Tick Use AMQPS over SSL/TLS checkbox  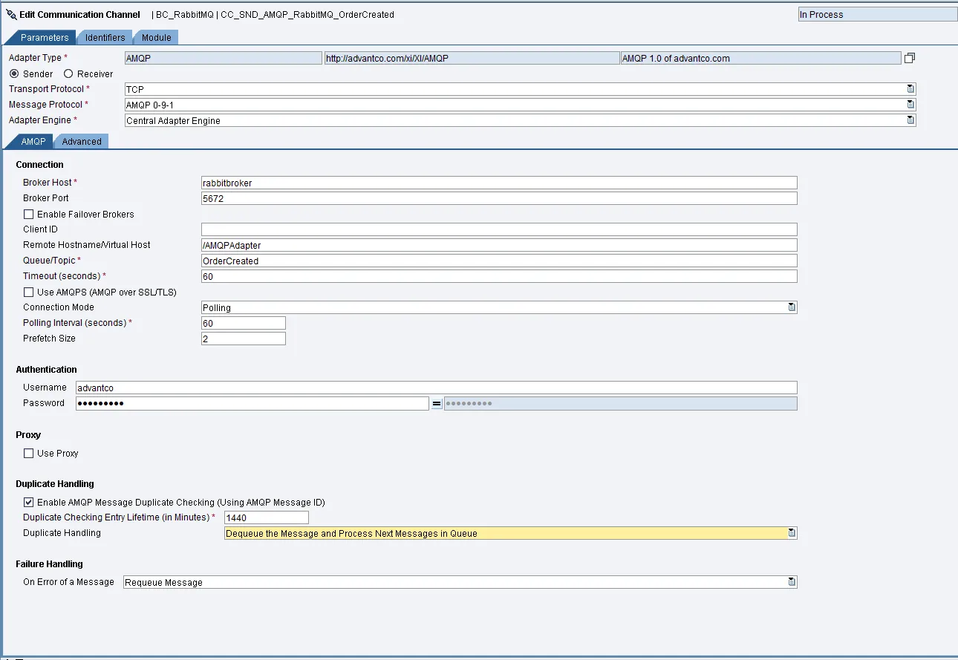click(x=29, y=293)
